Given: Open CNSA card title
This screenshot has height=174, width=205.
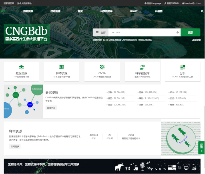Looking at the screenshot, I should coord(102,73).
